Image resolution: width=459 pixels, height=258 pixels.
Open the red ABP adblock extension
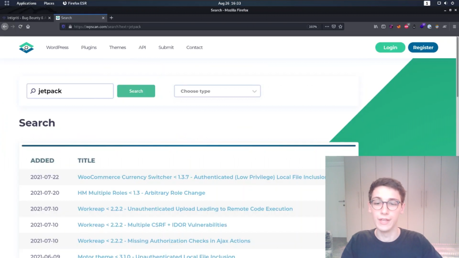pyautogui.click(x=406, y=26)
